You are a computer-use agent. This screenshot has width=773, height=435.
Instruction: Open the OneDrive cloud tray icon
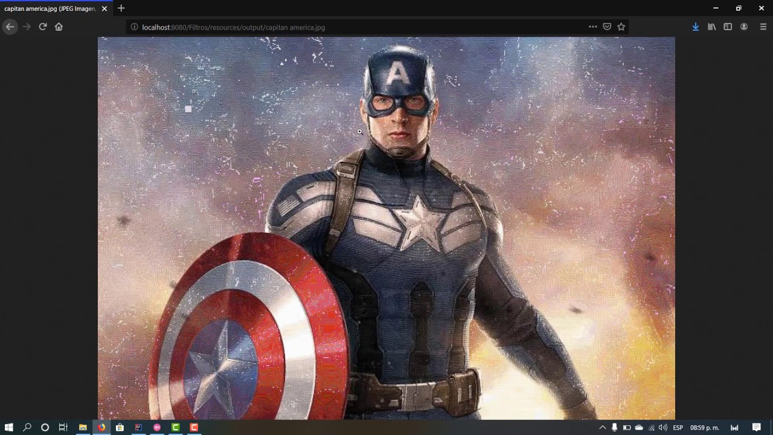pyautogui.click(x=639, y=427)
